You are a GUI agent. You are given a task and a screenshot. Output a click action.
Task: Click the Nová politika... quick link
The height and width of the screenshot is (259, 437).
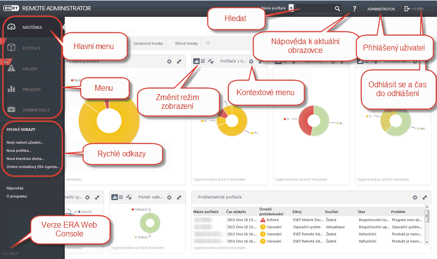(x=19, y=150)
